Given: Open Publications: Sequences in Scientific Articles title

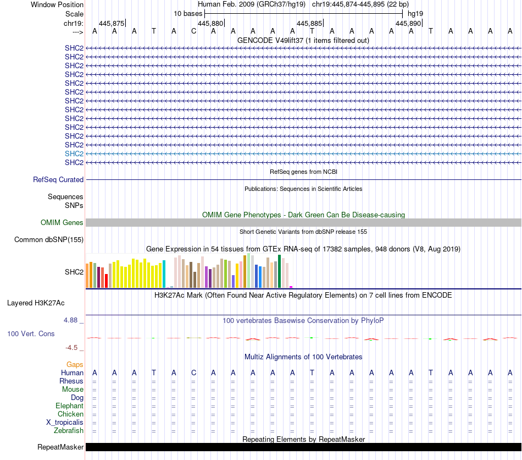Looking at the screenshot, I should pyautogui.click(x=303, y=189).
